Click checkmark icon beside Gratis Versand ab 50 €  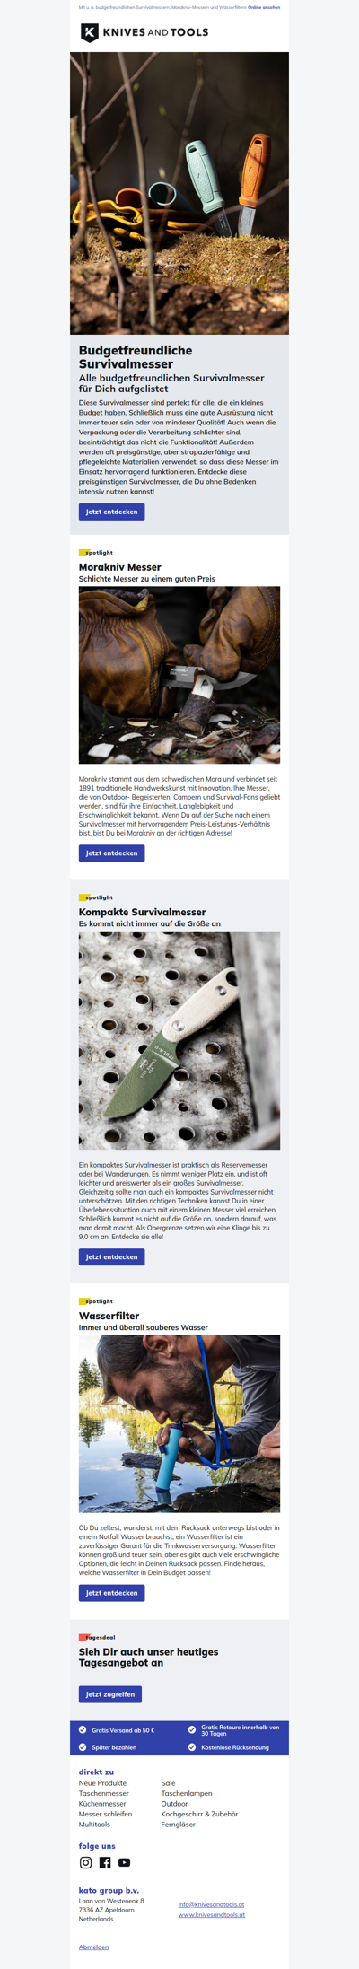point(83,1729)
